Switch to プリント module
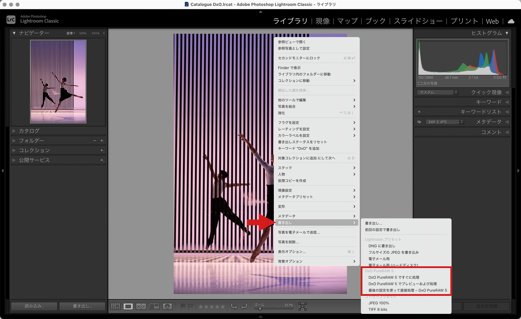The image size is (521, 319). click(x=465, y=21)
